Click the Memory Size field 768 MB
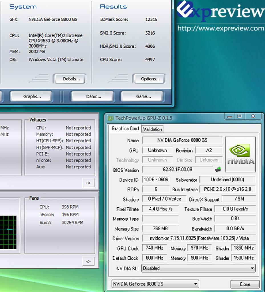Screen dimensions: 265x292 click(x=160, y=228)
